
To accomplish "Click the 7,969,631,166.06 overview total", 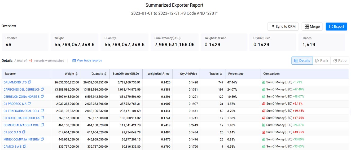I will (x=174, y=45).
